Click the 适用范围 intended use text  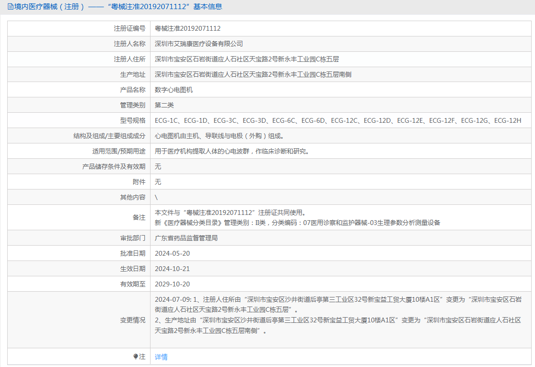[233, 152]
